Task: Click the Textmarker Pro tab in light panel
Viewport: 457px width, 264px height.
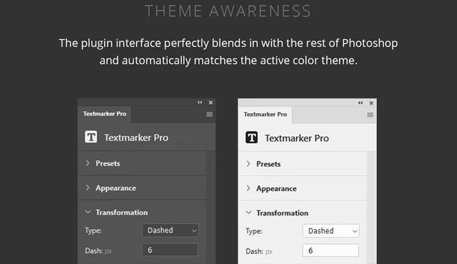Action: [265, 115]
